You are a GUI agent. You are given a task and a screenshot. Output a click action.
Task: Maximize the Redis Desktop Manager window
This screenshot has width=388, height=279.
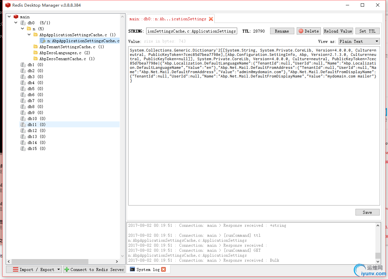pos(362,5)
